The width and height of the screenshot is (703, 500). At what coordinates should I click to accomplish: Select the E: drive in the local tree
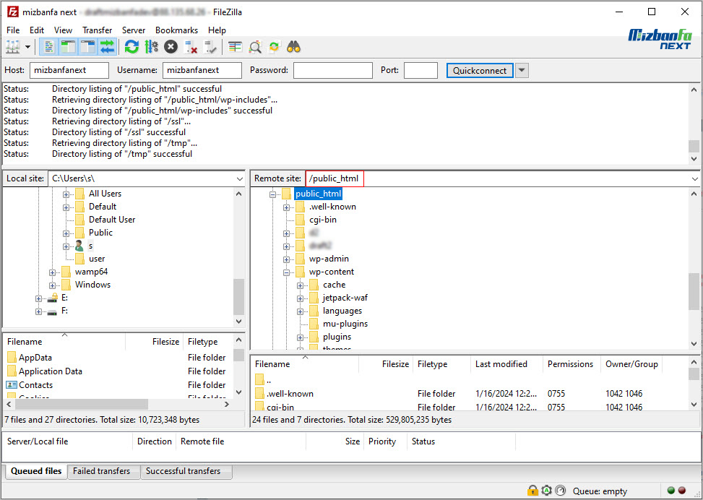pos(64,297)
